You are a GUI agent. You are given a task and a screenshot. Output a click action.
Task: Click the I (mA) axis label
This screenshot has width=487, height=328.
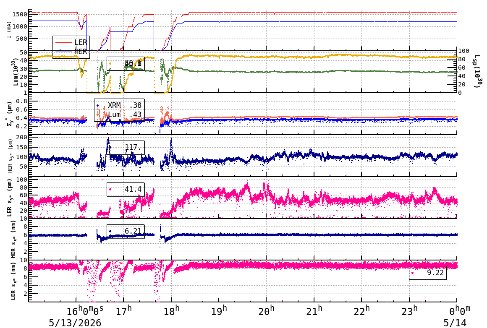coord(9,30)
